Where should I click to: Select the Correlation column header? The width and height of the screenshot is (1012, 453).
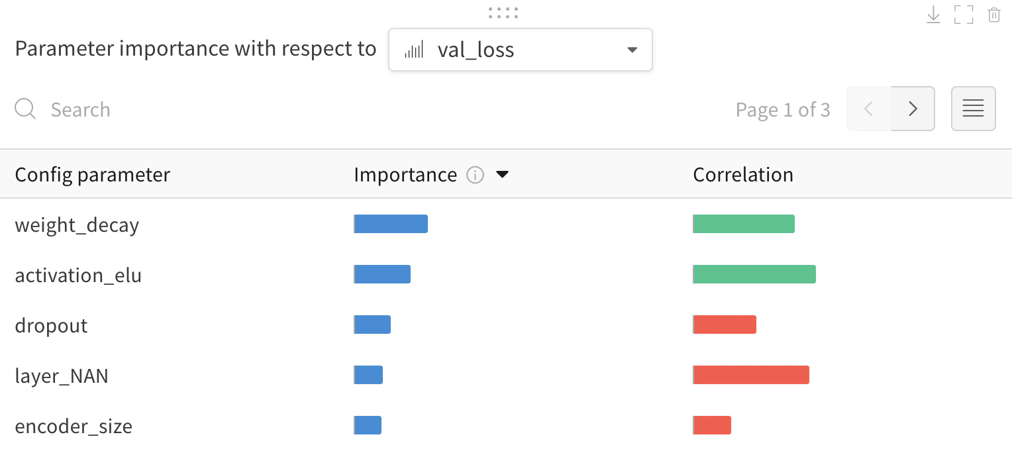tap(742, 174)
